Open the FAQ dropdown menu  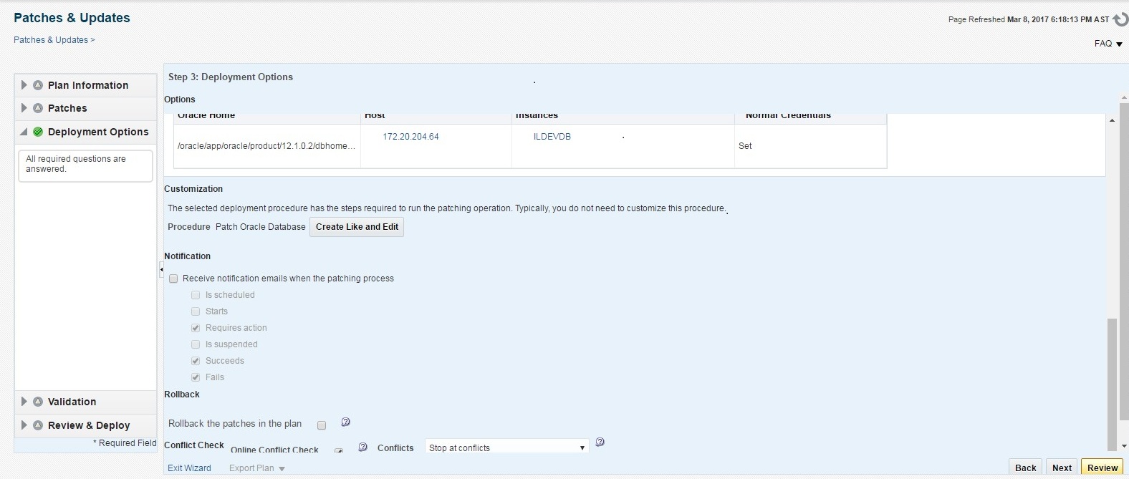click(x=1108, y=44)
